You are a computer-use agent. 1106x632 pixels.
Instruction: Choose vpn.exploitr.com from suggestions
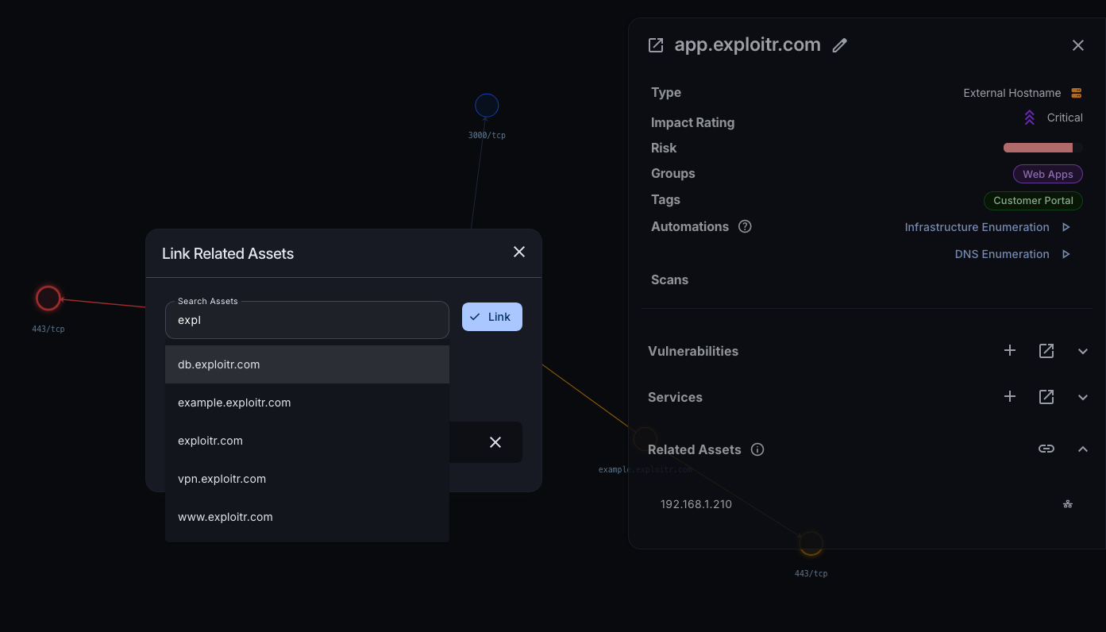[307, 479]
